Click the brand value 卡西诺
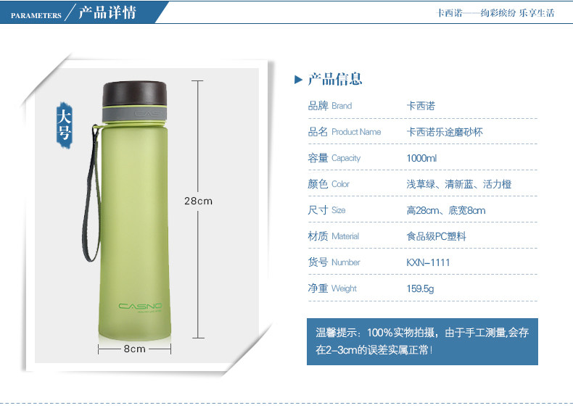 (x=421, y=106)
